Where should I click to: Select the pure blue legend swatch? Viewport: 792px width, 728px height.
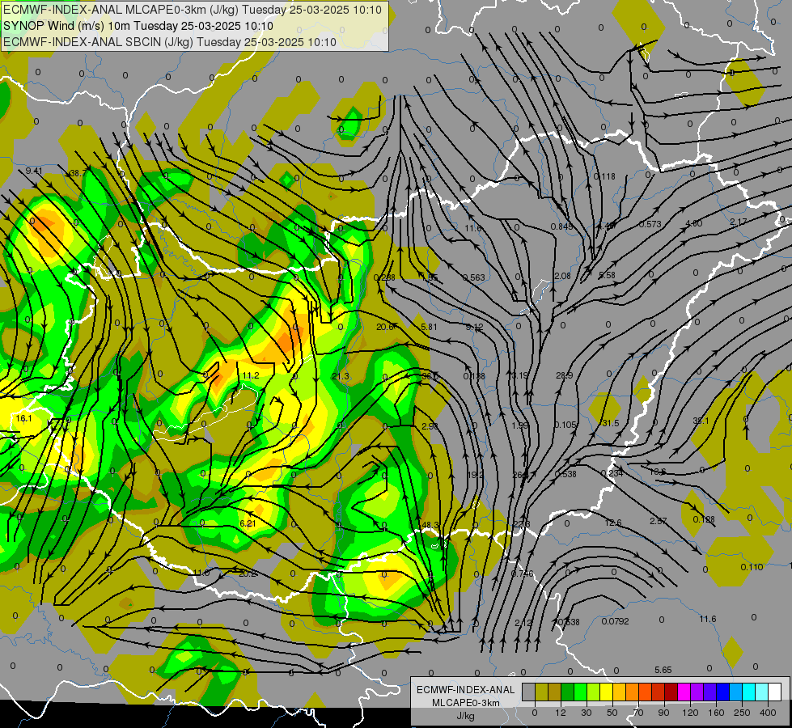click(722, 692)
